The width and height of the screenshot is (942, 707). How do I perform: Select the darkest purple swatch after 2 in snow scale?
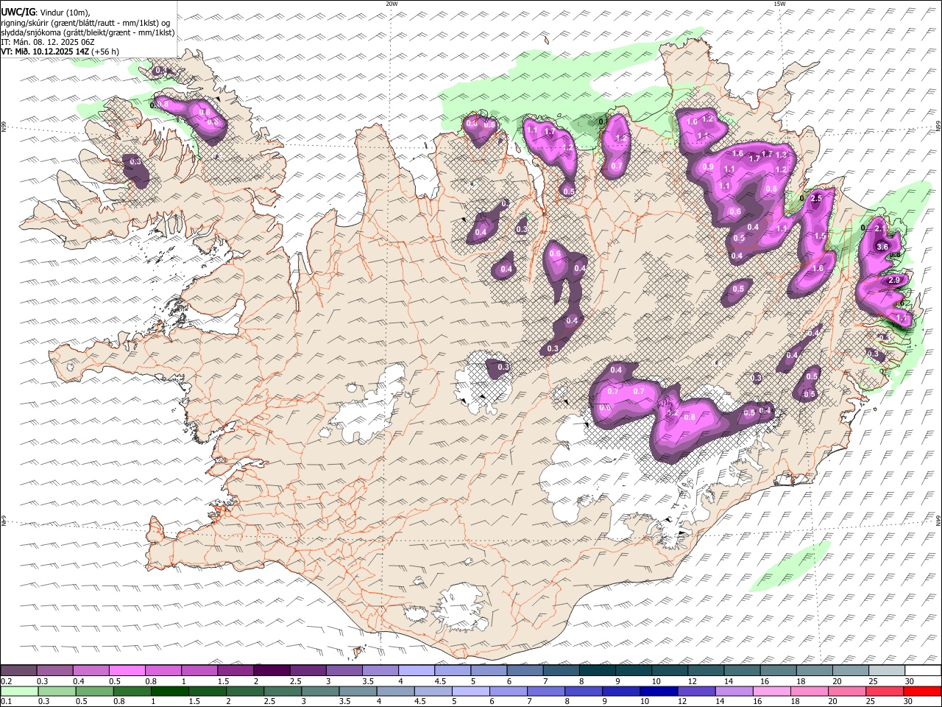271,670
